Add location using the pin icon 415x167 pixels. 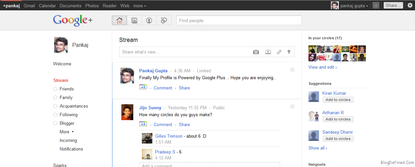(289, 52)
